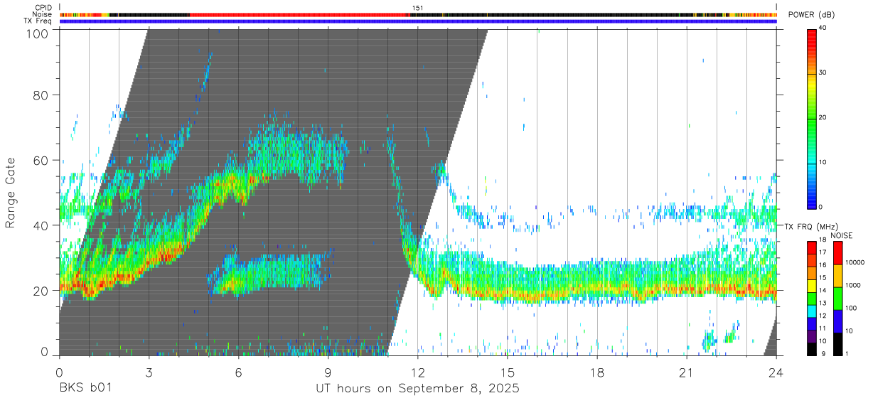Click the x-axis tick label '3'

click(x=149, y=372)
